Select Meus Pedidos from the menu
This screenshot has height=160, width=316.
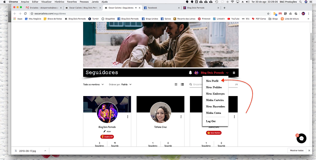click(214, 87)
